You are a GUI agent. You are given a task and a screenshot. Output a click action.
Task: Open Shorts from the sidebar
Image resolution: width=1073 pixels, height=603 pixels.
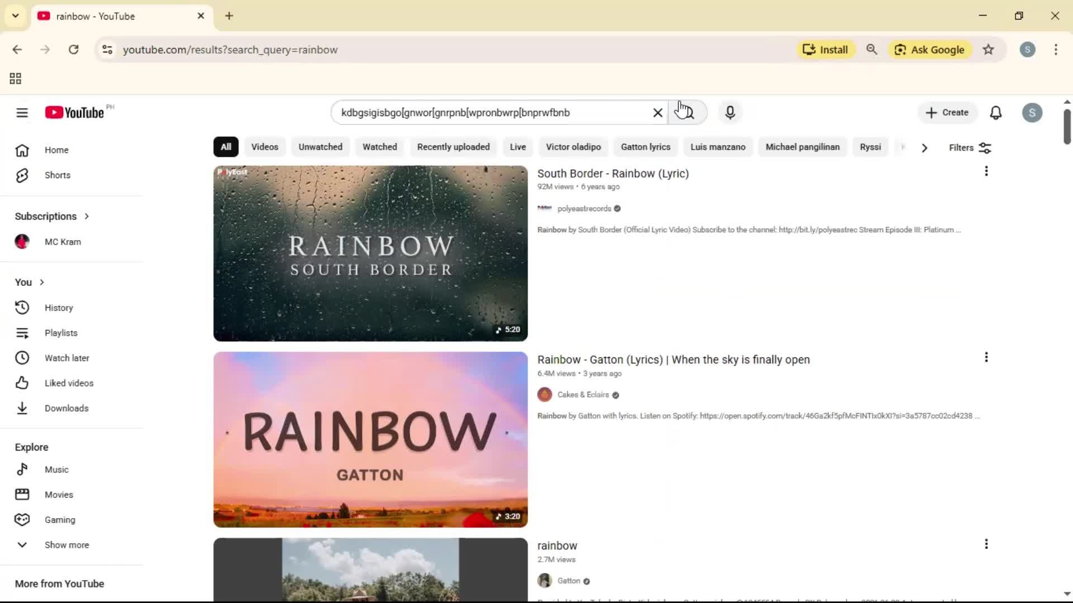[x=57, y=175]
